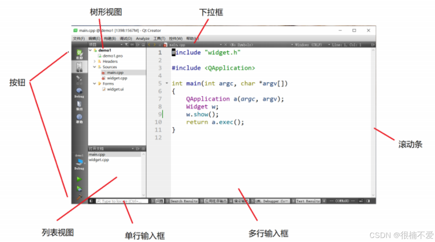Close the project side panel
Viewport: 435px width, 242px height.
coord(143,45)
